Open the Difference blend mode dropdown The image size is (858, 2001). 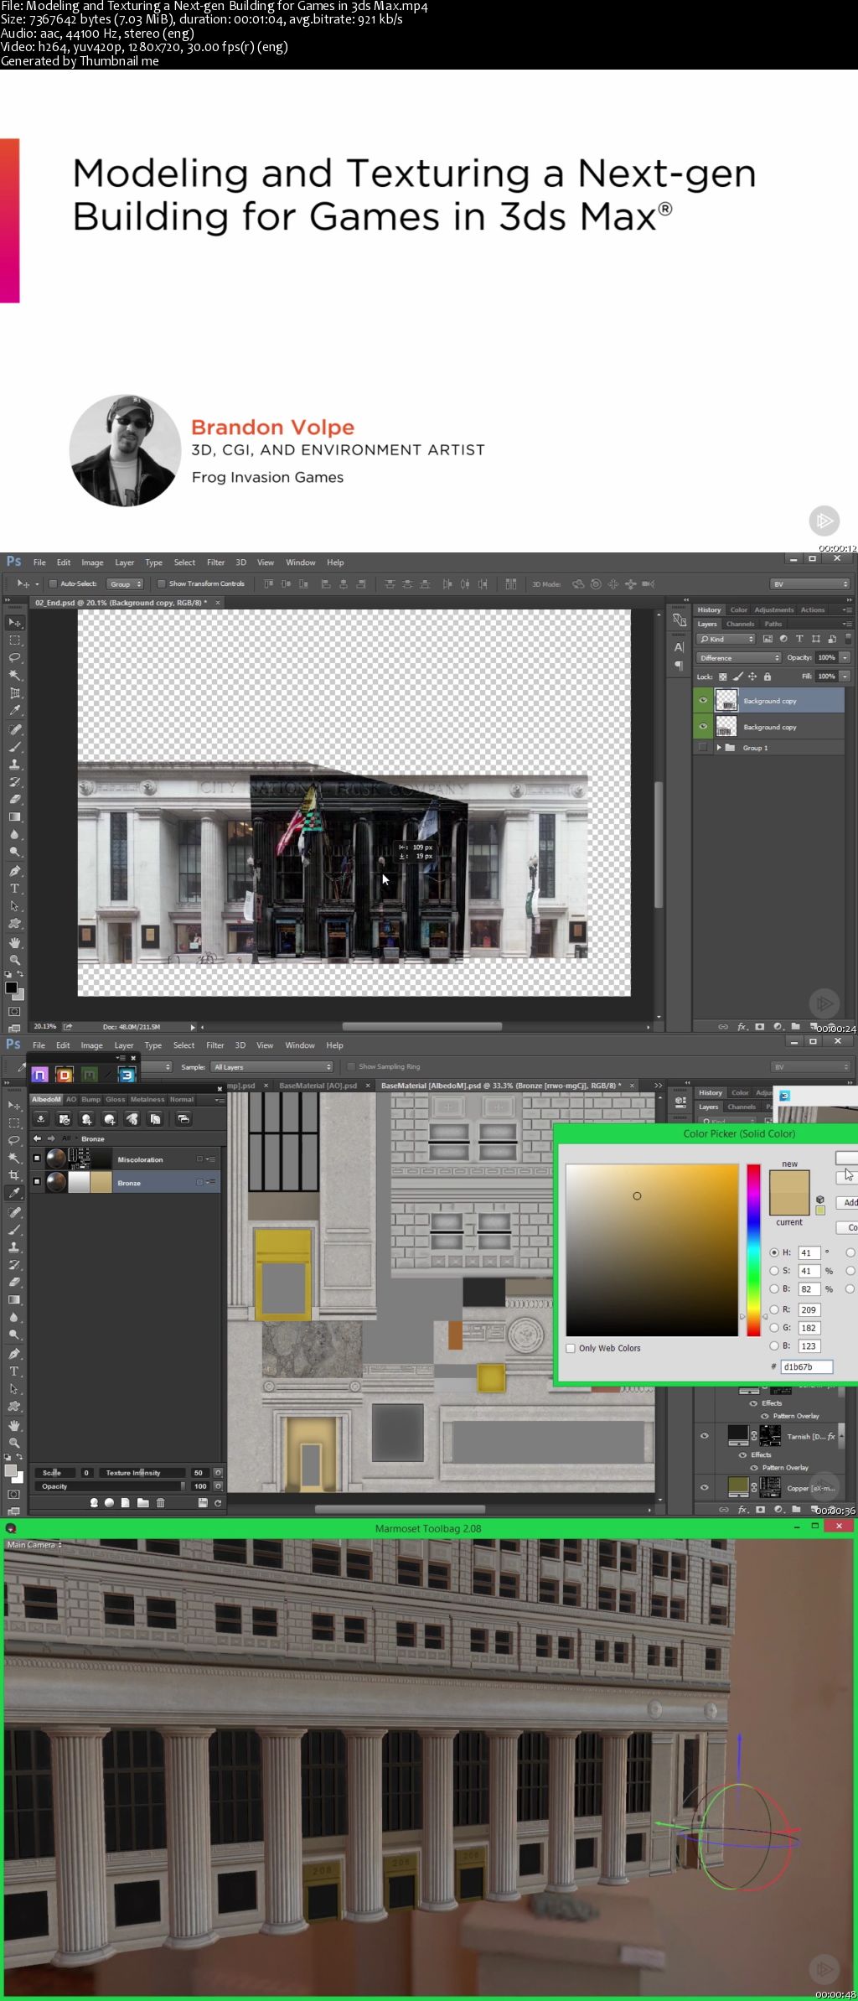(738, 657)
